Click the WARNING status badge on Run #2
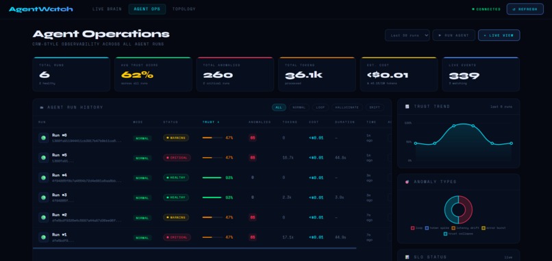The width and height of the screenshot is (552, 261). 176,217
